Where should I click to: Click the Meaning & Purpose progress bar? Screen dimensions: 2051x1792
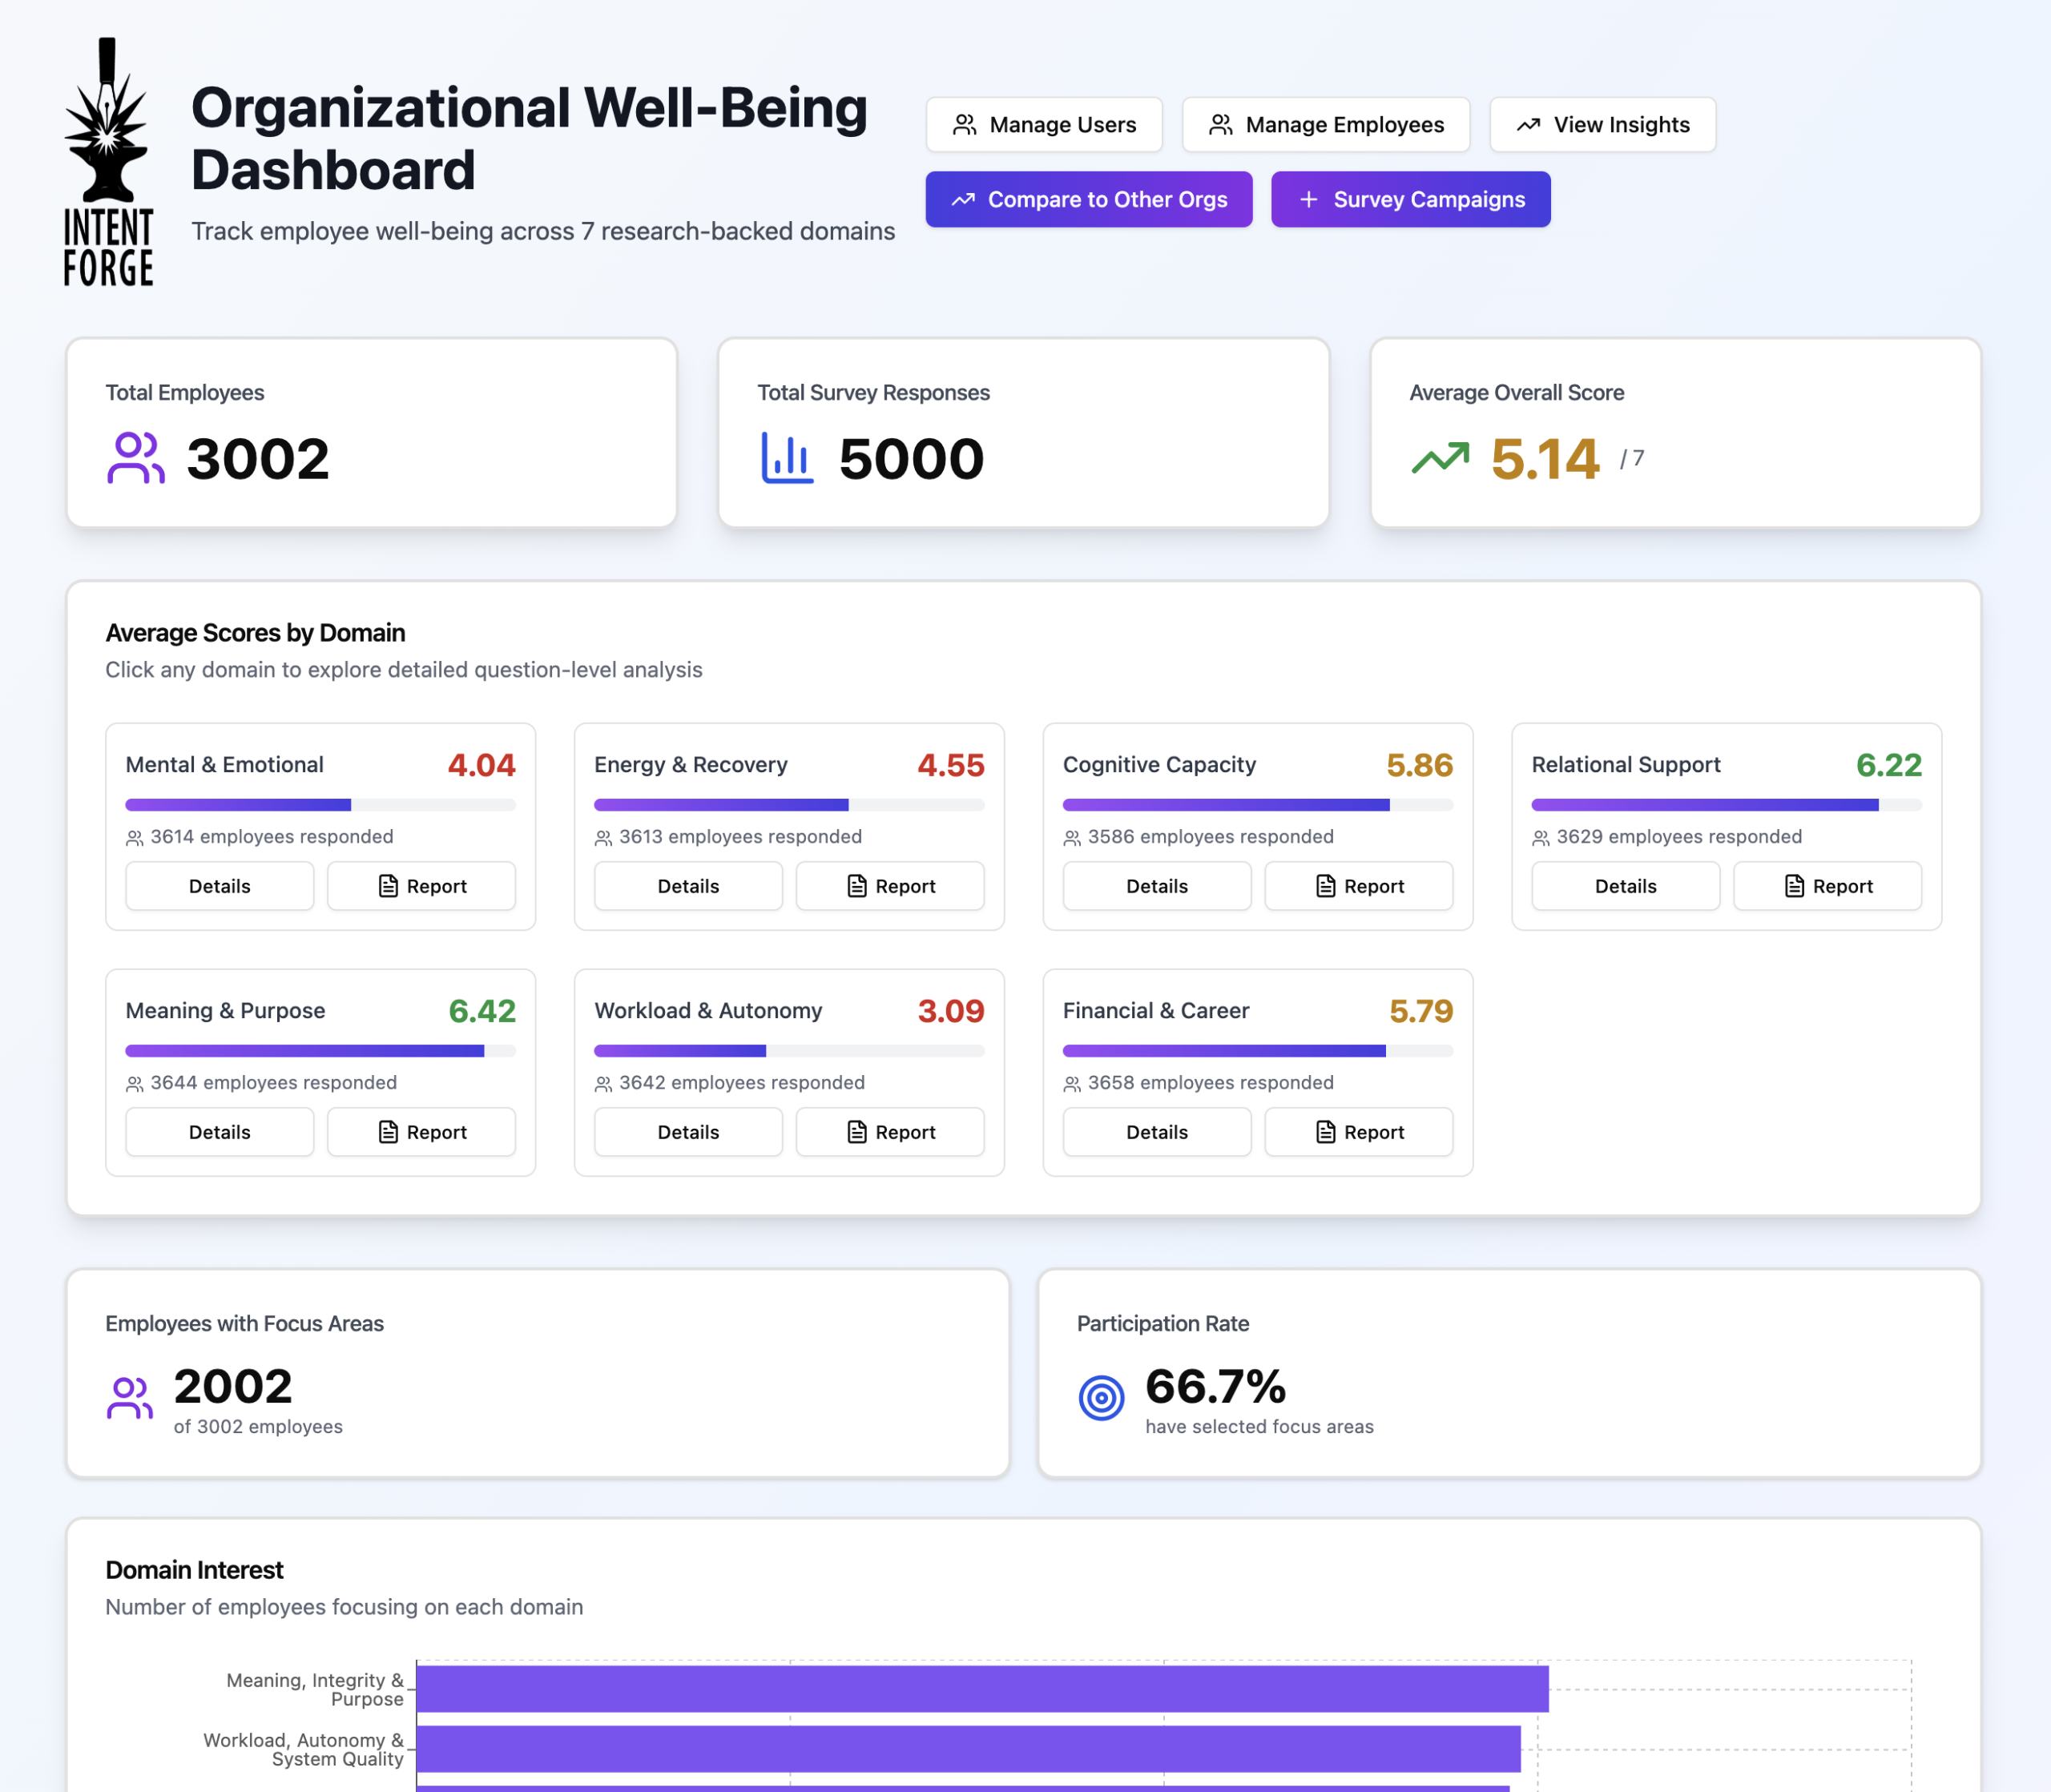pyautogui.click(x=320, y=1051)
